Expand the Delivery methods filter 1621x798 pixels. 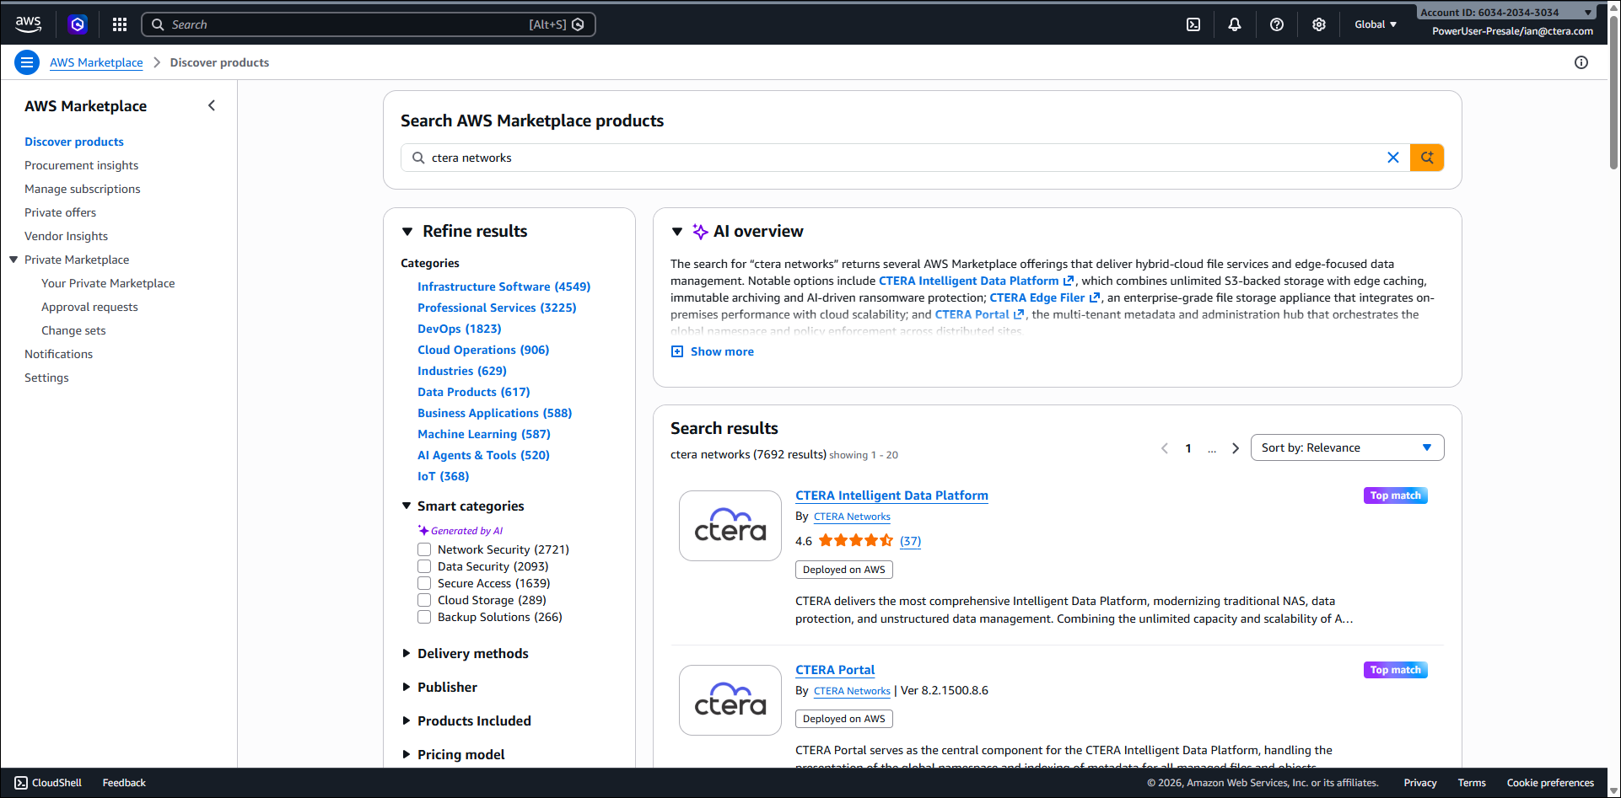pos(407,653)
